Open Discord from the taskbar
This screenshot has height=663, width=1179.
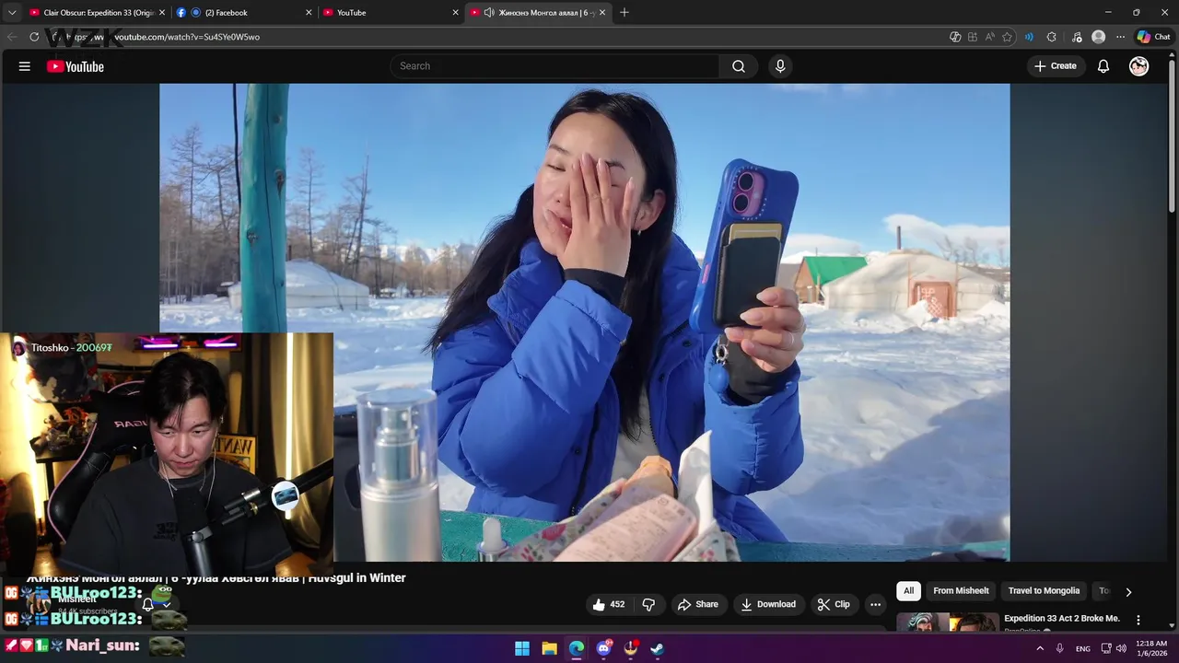point(603,648)
